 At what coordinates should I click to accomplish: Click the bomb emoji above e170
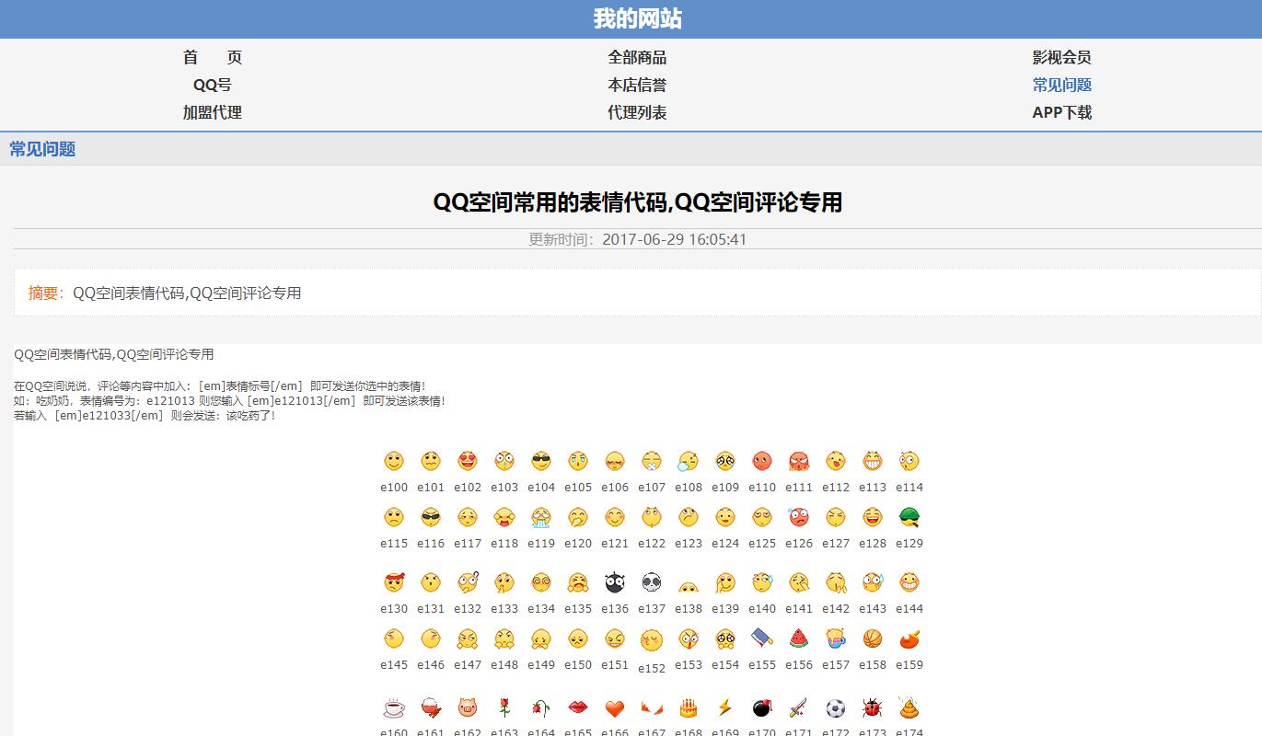click(x=762, y=708)
